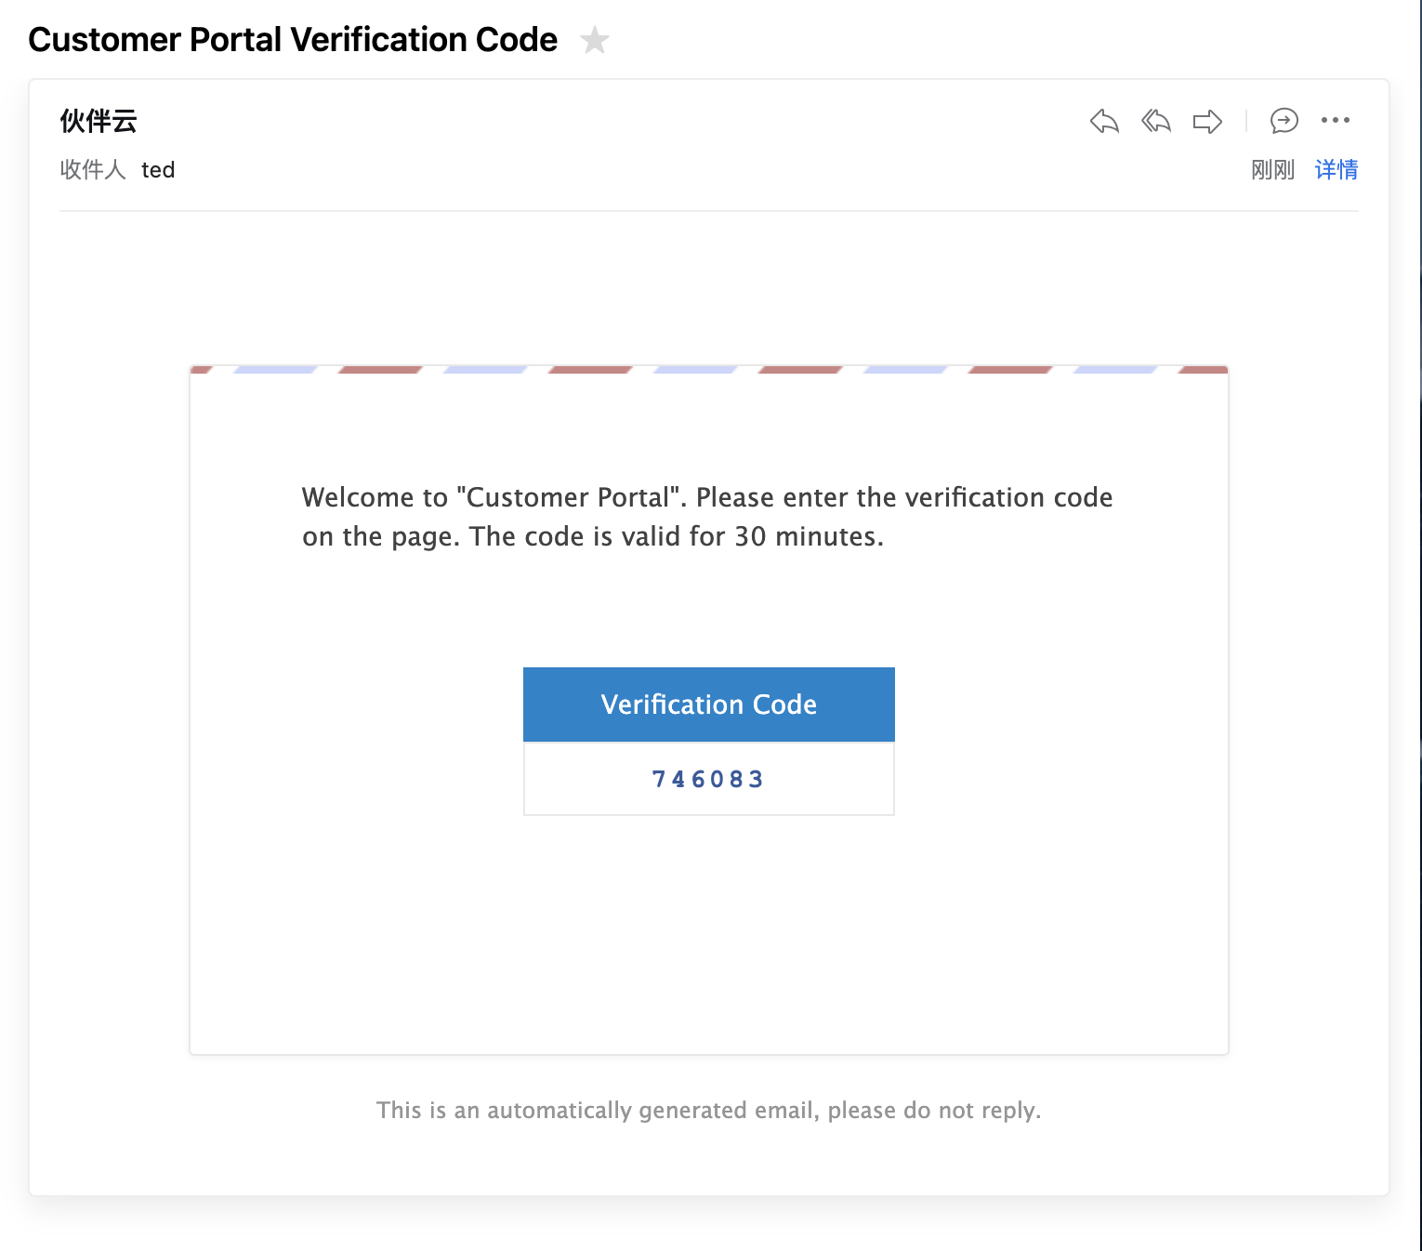Screen dimensions: 1422x1251
Task: Click the 收件人 label
Action: point(93,169)
